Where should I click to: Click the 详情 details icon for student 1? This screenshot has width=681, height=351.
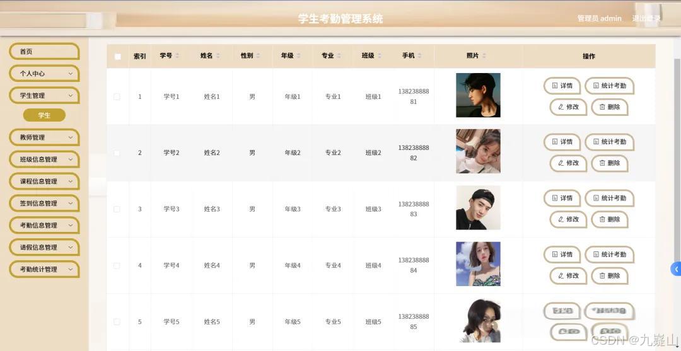tap(555, 86)
